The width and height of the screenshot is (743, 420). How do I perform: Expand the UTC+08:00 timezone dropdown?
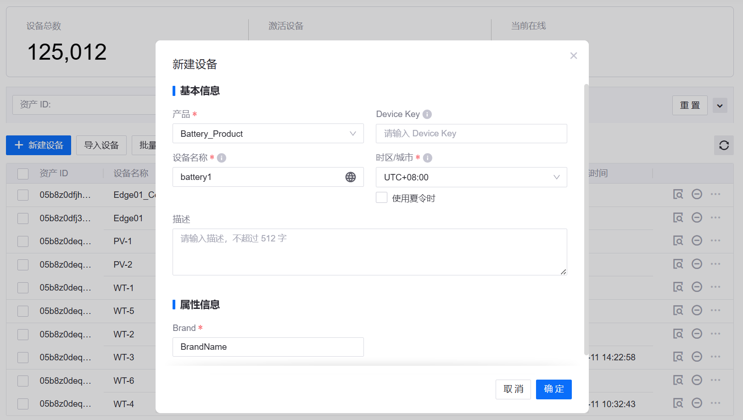(x=471, y=177)
